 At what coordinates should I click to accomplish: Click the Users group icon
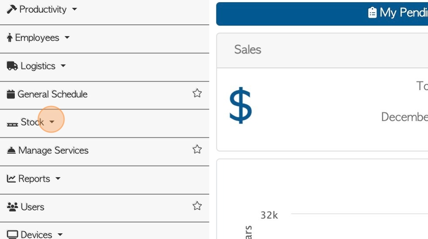(x=12, y=207)
